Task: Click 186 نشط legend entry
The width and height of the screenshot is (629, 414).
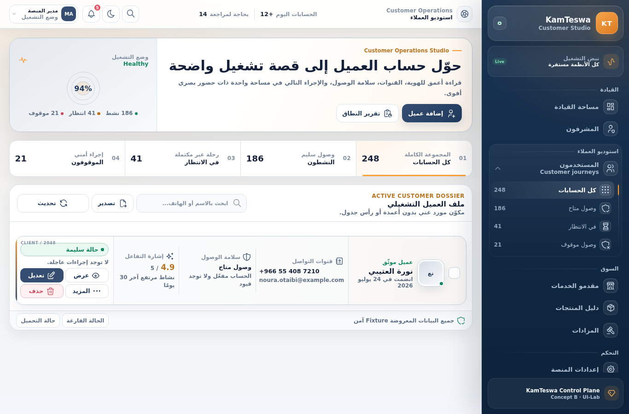Action: coord(122,113)
